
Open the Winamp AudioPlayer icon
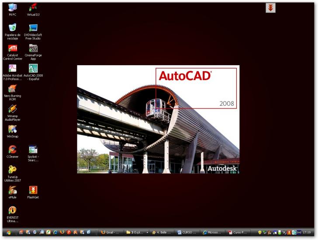tap(12, 113)
